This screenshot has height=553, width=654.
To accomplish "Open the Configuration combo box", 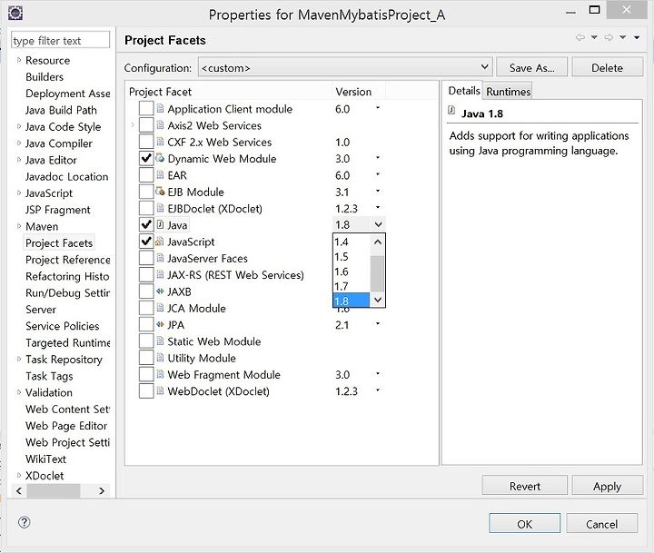I will [x=345, y=67].
